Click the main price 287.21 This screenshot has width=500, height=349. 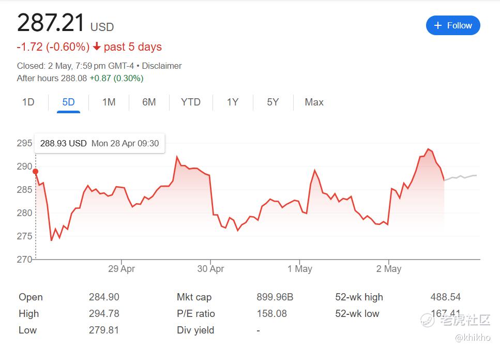point(51,24)
